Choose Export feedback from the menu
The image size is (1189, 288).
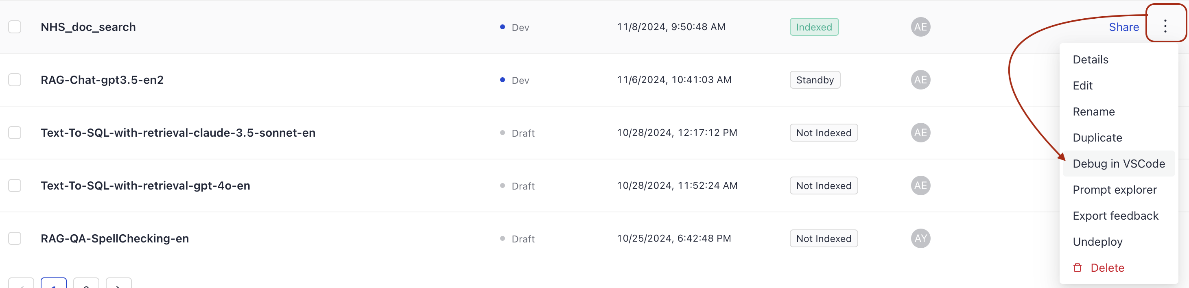1115,216
